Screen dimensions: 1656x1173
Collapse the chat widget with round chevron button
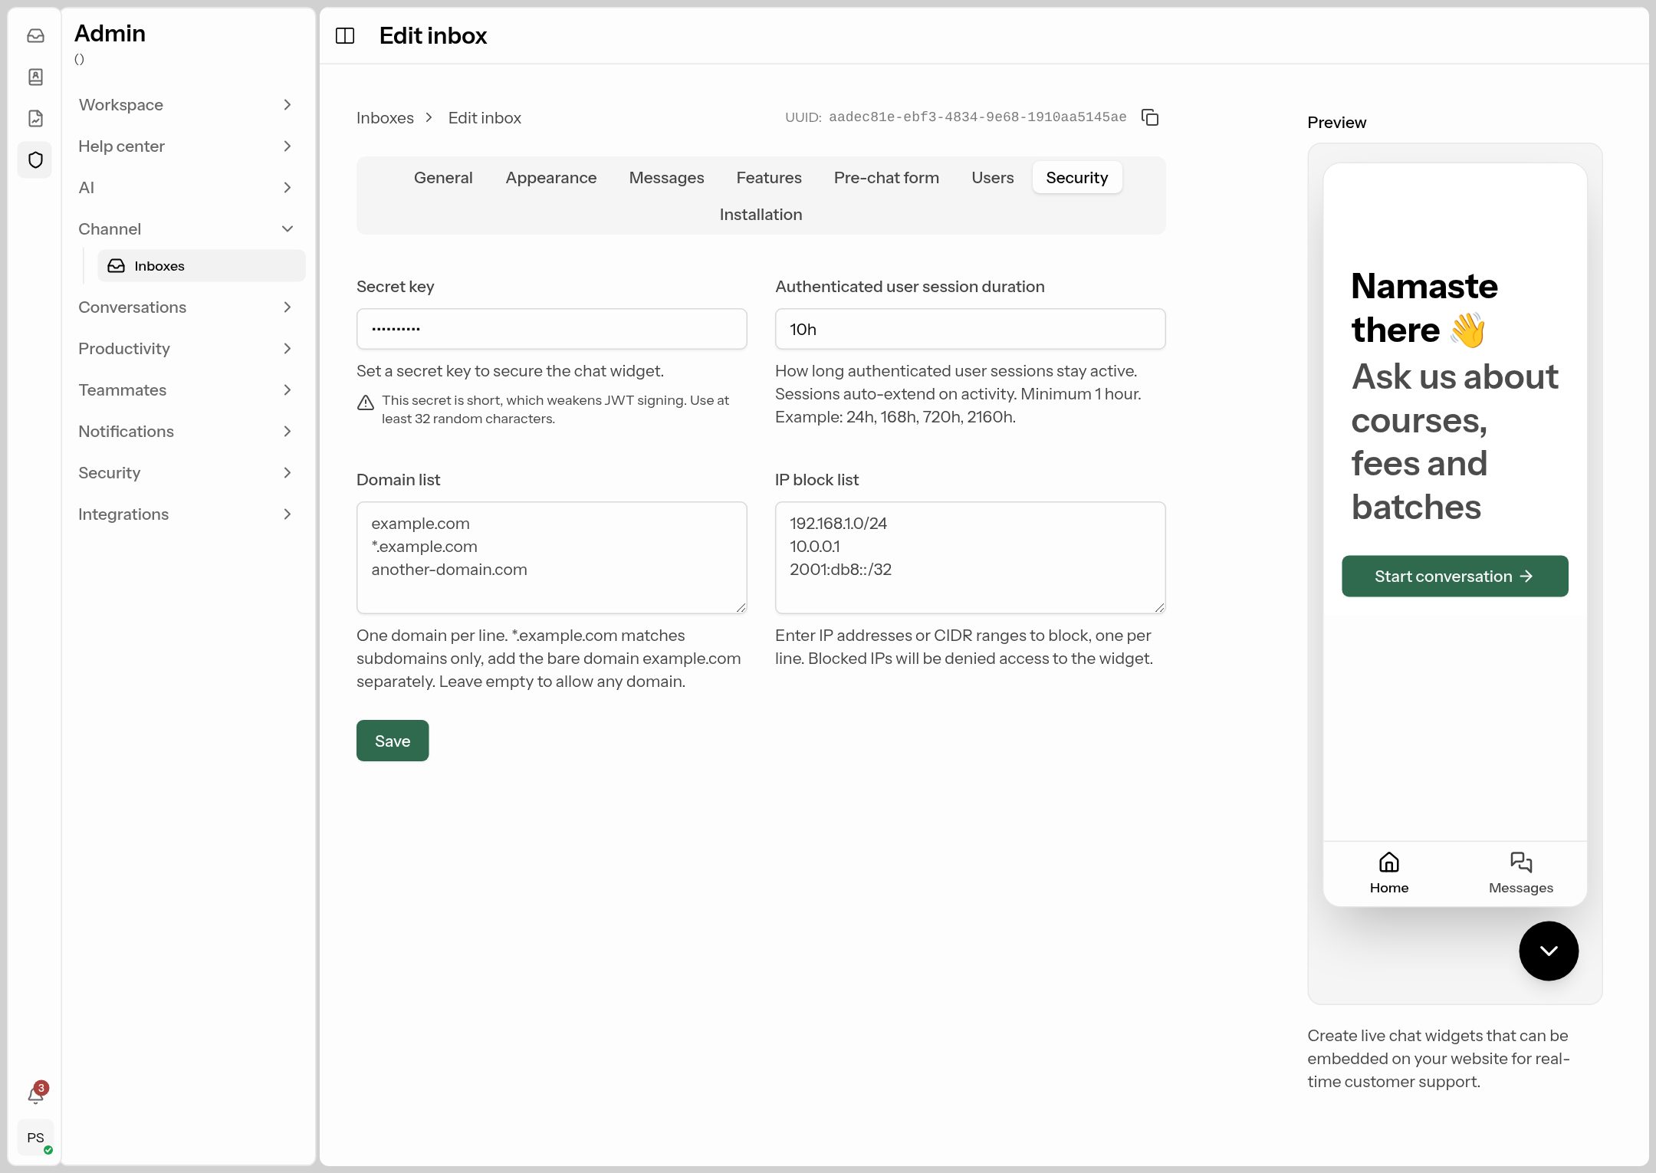(x=1549, y=951)
